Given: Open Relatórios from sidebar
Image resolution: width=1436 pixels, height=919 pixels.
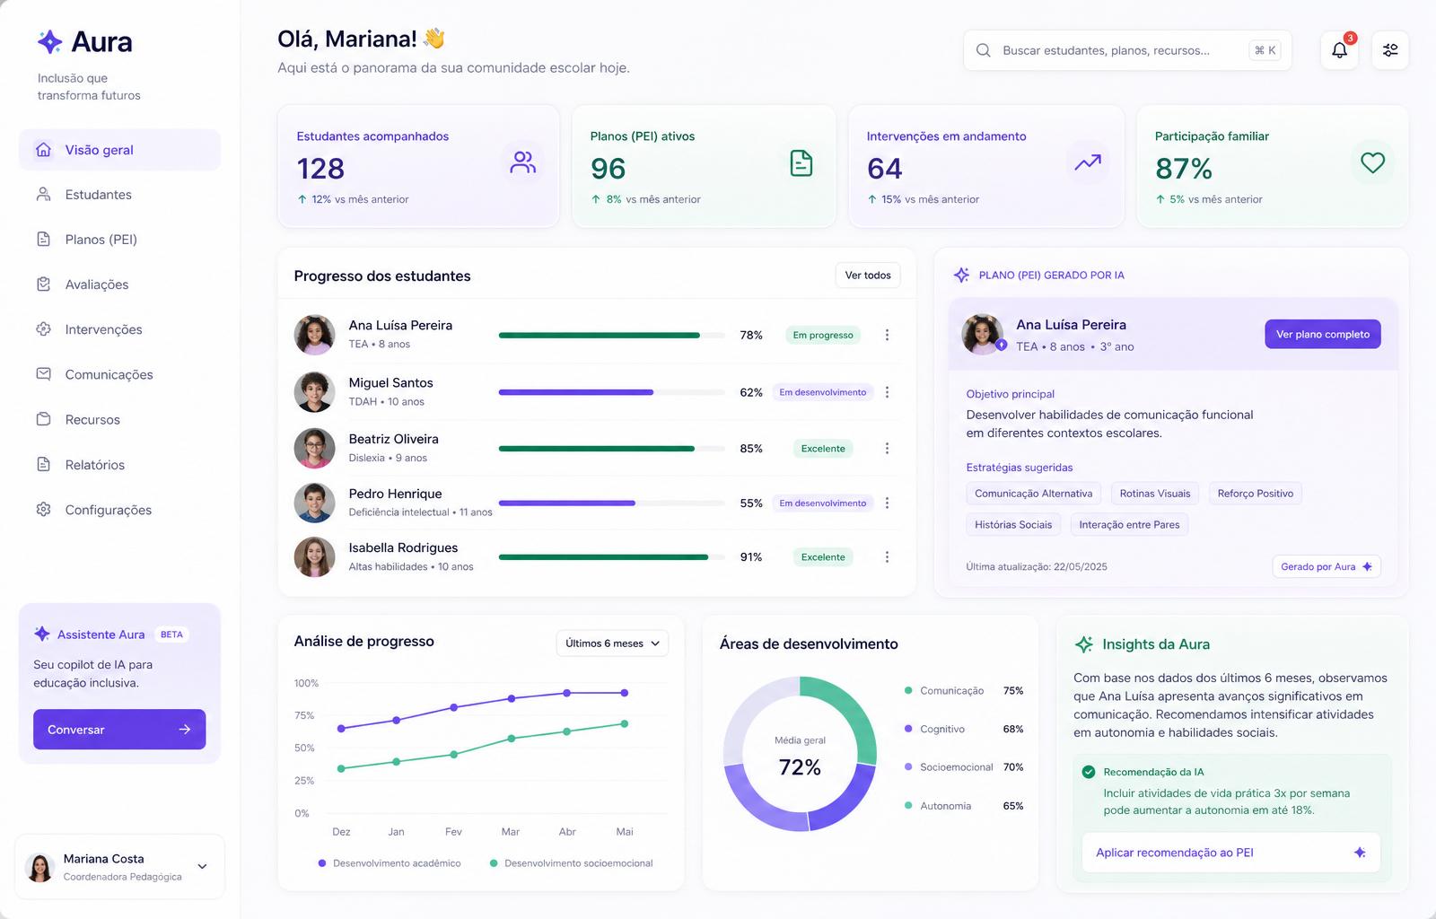Looking at the screenshot, I should [119, 464].
